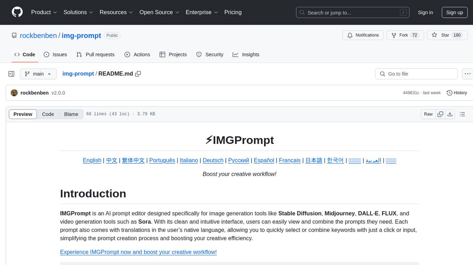Viewport: 473px width, 265px height.
Task: Go to img-prompt root in breadcrumb
Action: tap(78, 74)
